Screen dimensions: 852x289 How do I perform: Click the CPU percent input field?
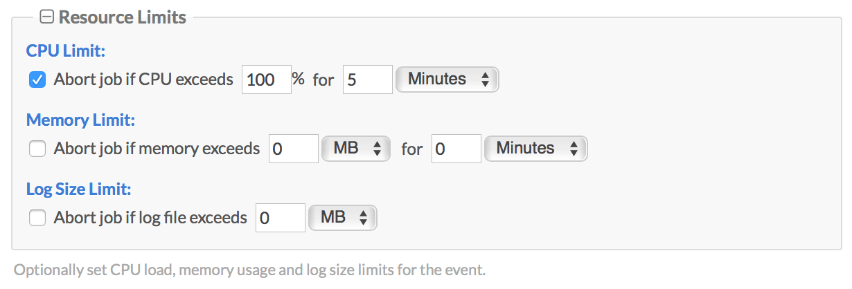[267, 80]
